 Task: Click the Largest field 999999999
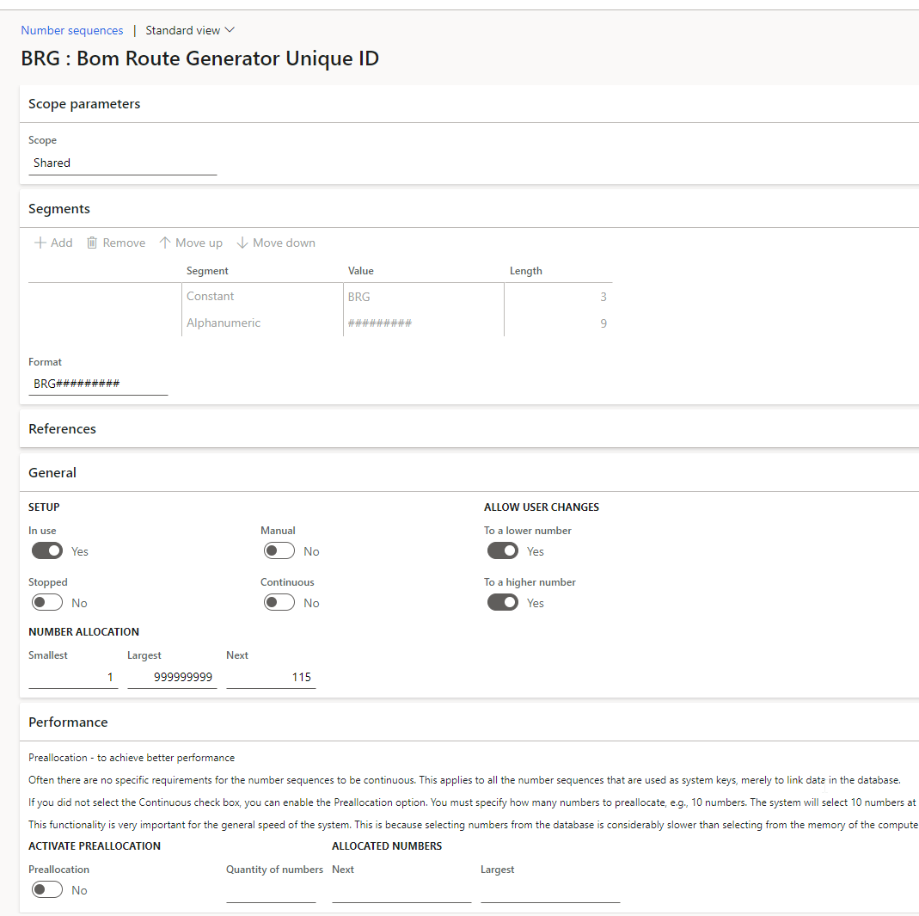click(172, 677)
